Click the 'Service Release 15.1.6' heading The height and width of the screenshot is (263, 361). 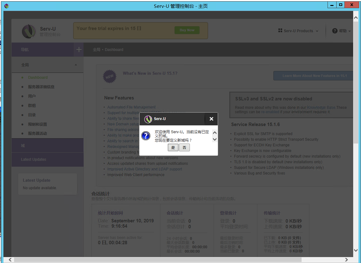[x=255, y=124]
